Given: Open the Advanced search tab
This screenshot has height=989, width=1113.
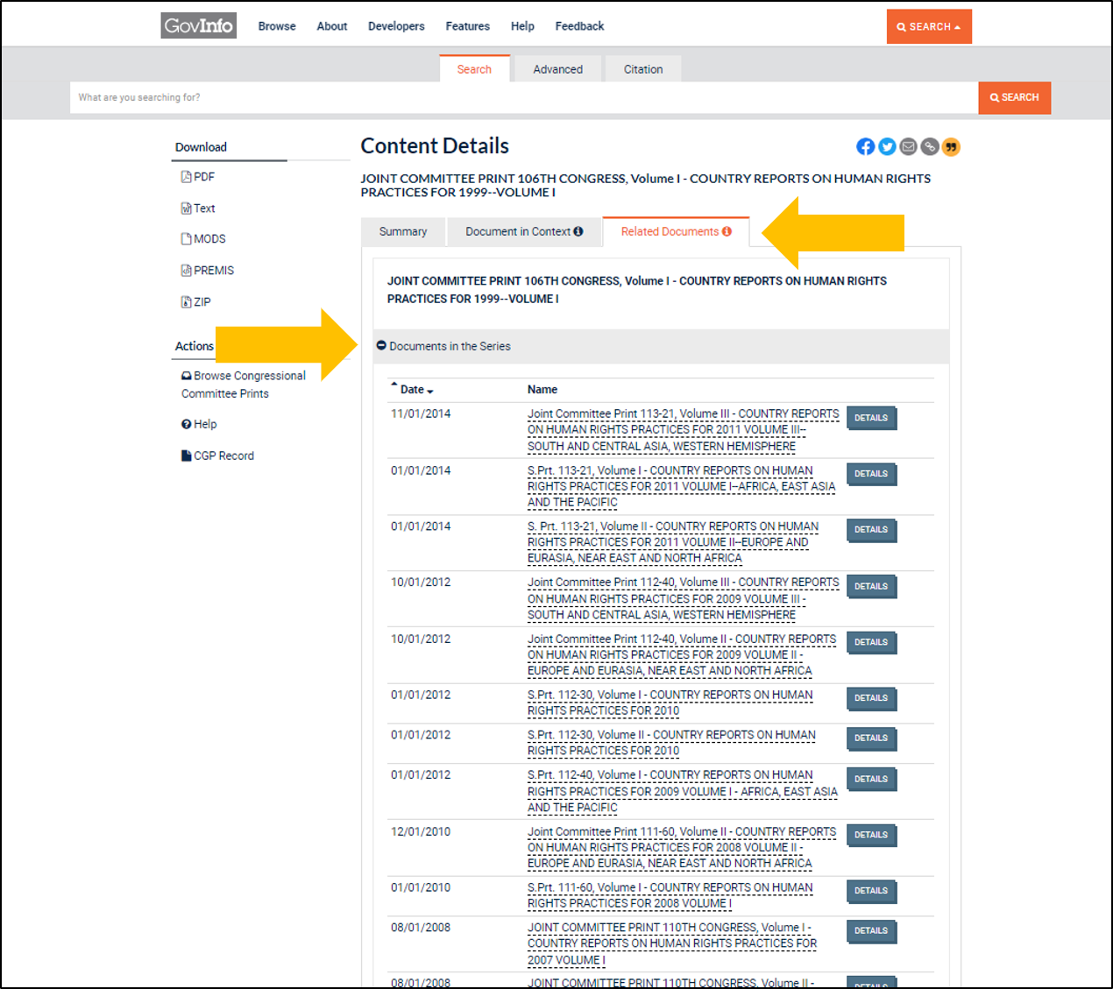Looking at the screenshot, I should [557, 68].
